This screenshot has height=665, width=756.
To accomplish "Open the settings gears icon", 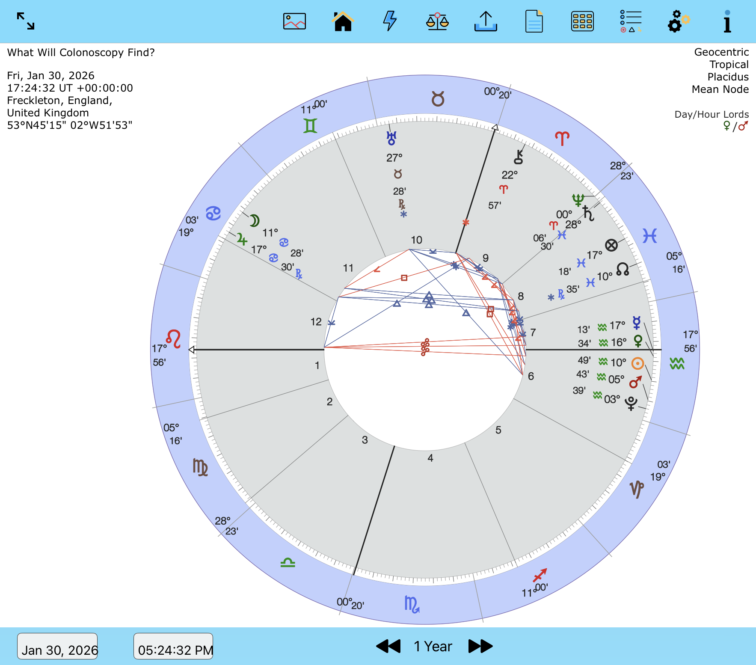I will [x=678, y=21].
